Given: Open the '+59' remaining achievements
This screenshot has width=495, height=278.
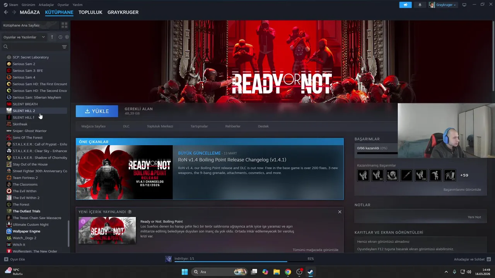Looking at the screenshot, I should (464, 175).
